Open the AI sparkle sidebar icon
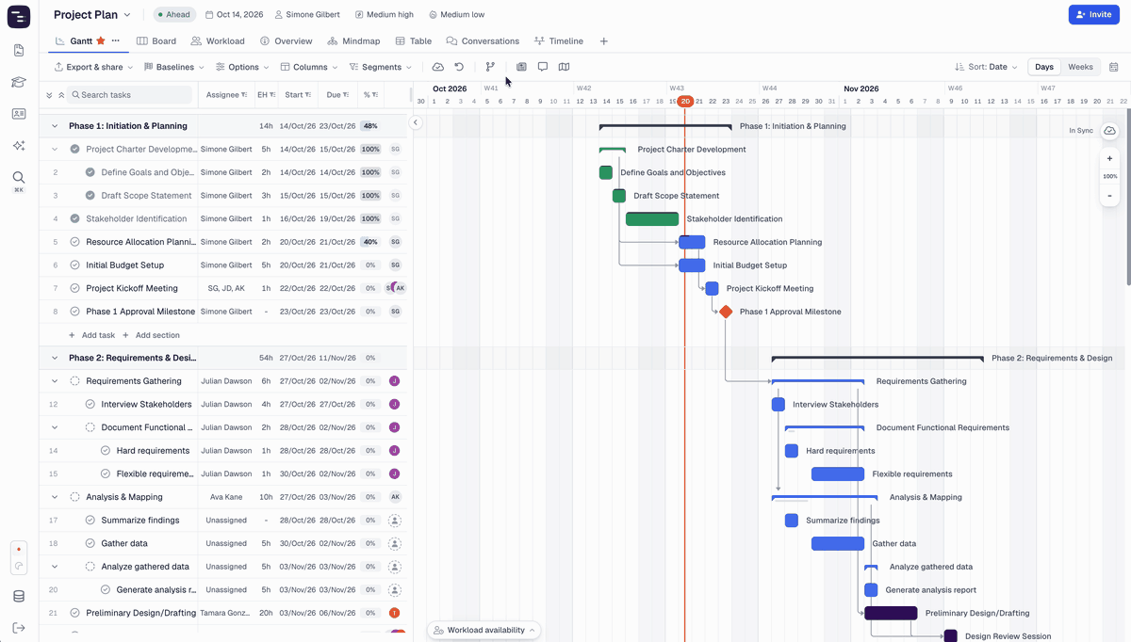This screenshot has height=642, width=1131. [x=19, y=145]
